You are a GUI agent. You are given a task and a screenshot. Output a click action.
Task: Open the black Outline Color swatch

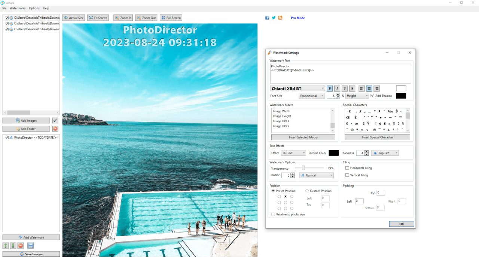click(333, 153)
